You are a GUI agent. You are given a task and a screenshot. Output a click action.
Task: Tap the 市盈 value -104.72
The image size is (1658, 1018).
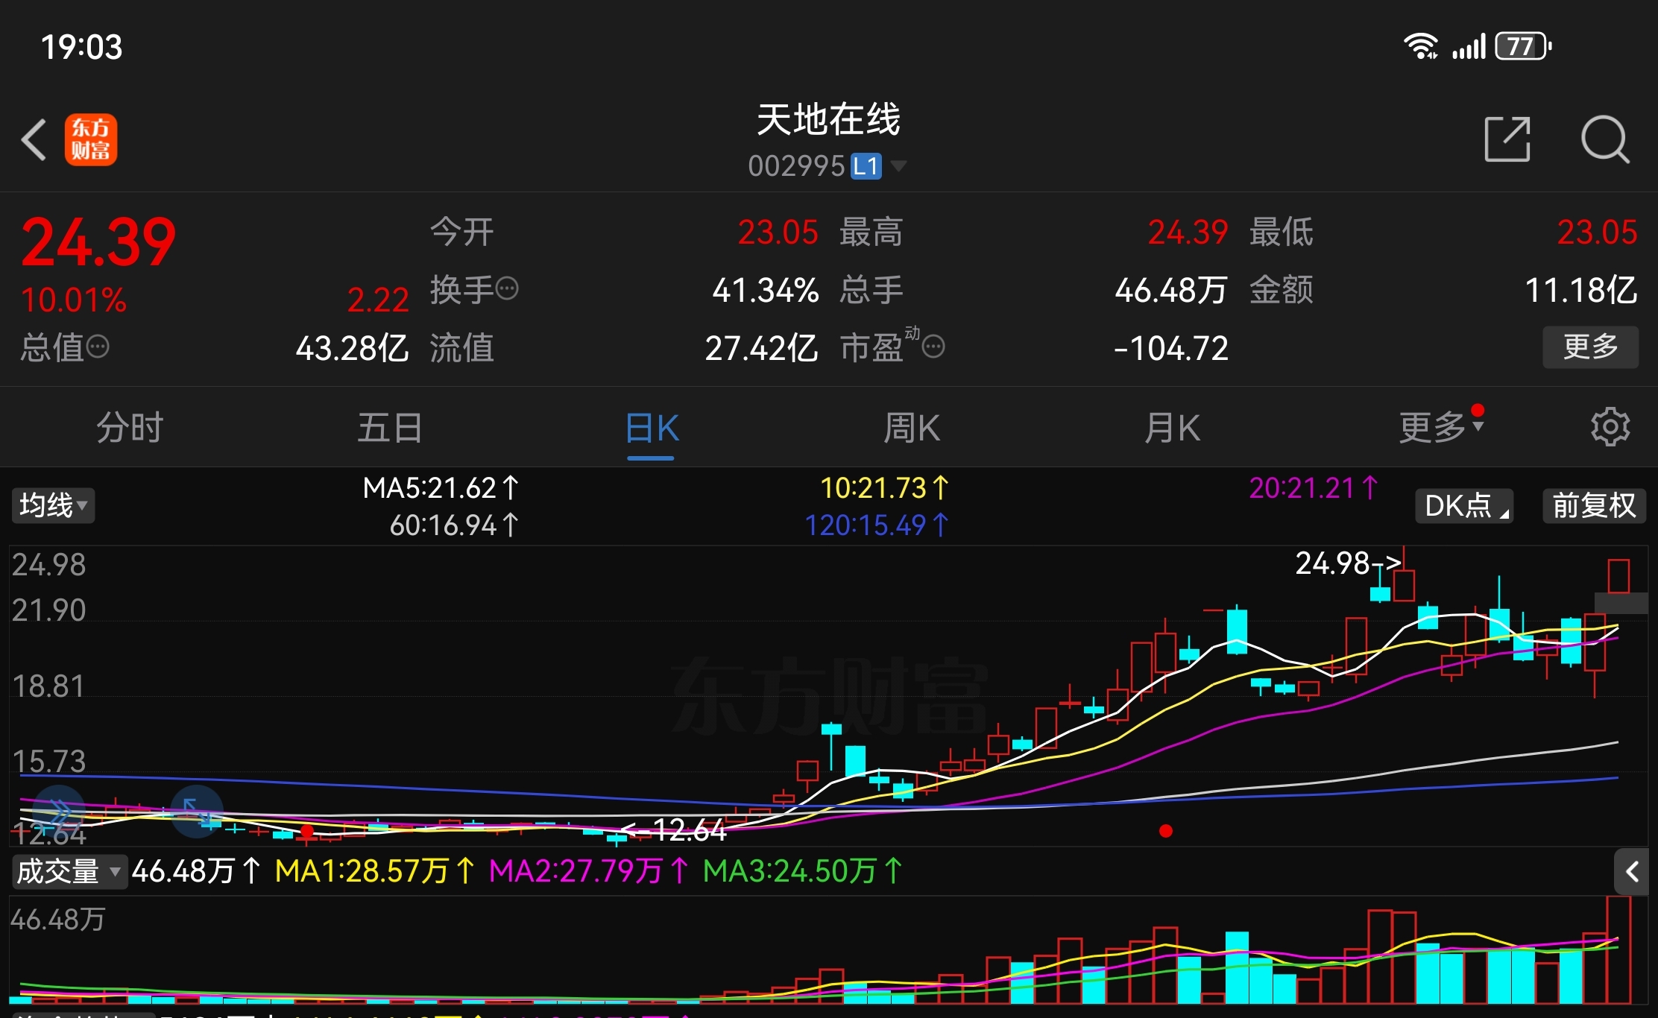click(x=1171, y=348)
